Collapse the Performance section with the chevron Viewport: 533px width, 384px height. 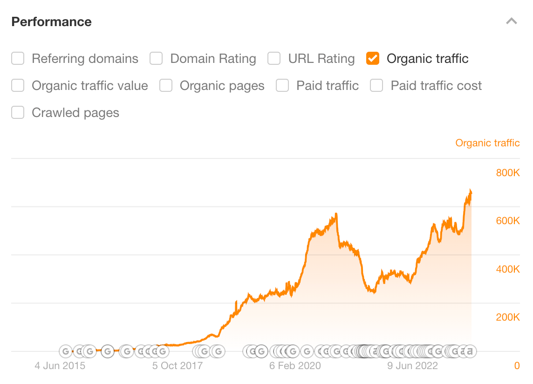[x=512, y=21]
